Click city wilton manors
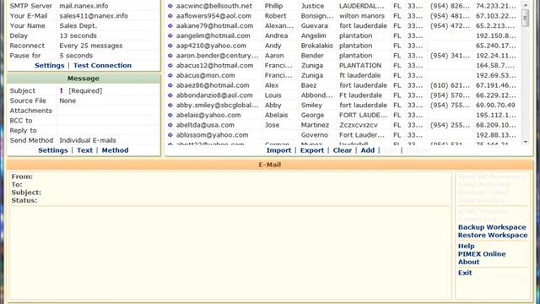This screenshot has height=304, width=540. tap(362, 16)
